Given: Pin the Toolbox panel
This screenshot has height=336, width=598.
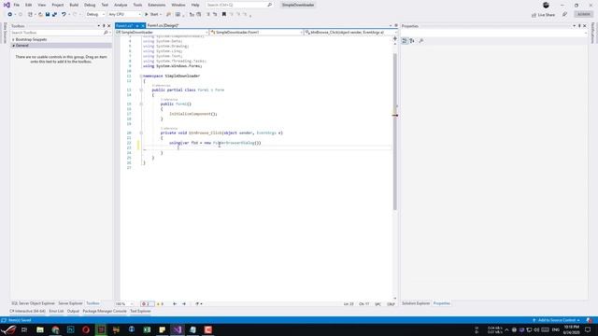Looking at the screenshot, I should 104,26.
